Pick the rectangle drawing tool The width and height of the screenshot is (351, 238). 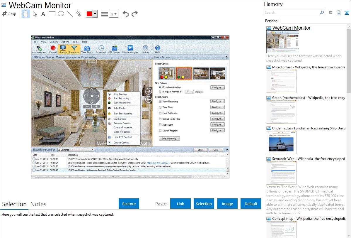pos(52,14)
